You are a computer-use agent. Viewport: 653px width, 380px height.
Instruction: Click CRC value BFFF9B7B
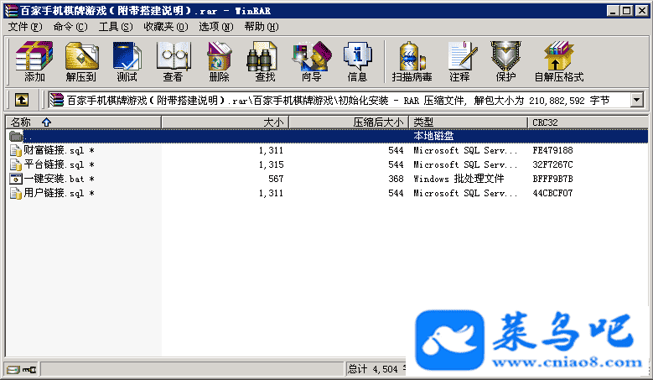click(552, 179)
